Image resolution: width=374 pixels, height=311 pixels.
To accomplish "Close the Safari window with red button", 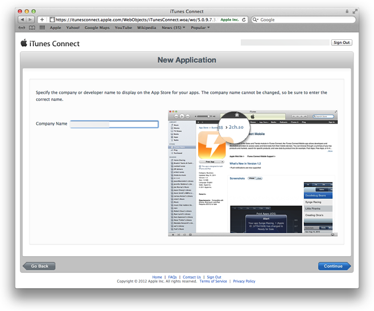I will [20, 11].
